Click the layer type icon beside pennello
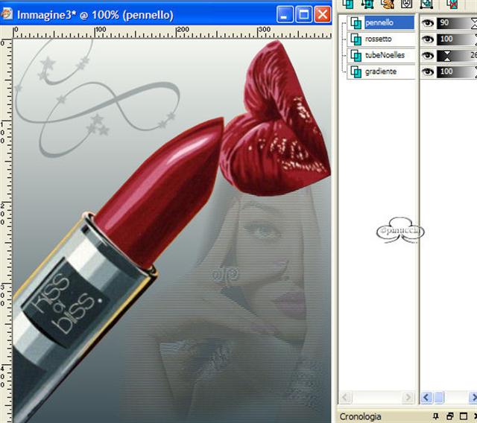 click(356, 23)
